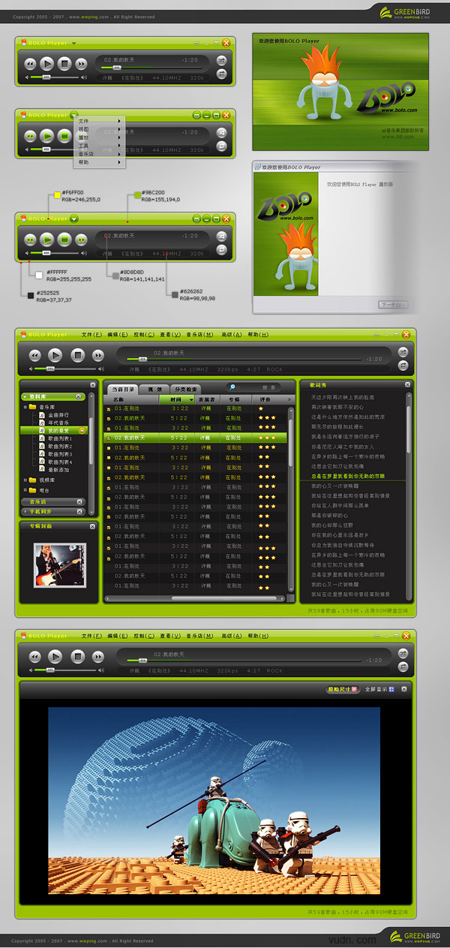Image resolution: width=450 pixels, height=948 pixels.
Task: Toggle shuffle in the music library window
Action: coord(403,351)
